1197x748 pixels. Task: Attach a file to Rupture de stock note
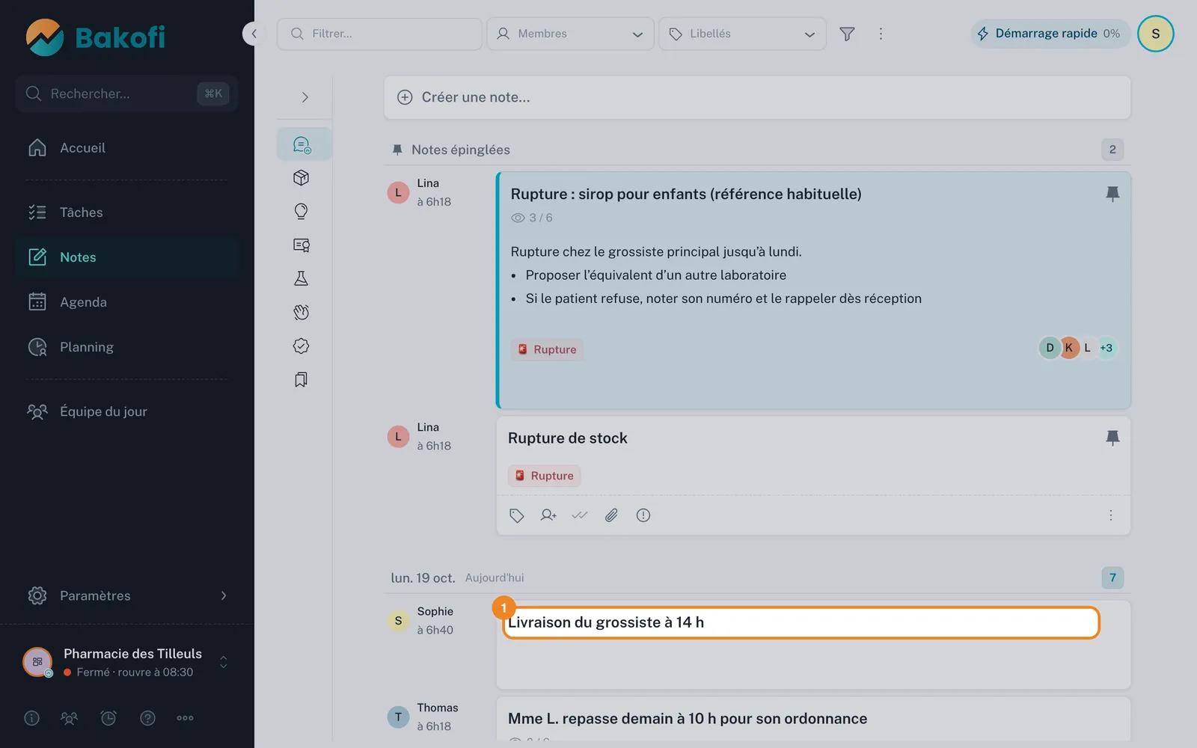(611, 515)
